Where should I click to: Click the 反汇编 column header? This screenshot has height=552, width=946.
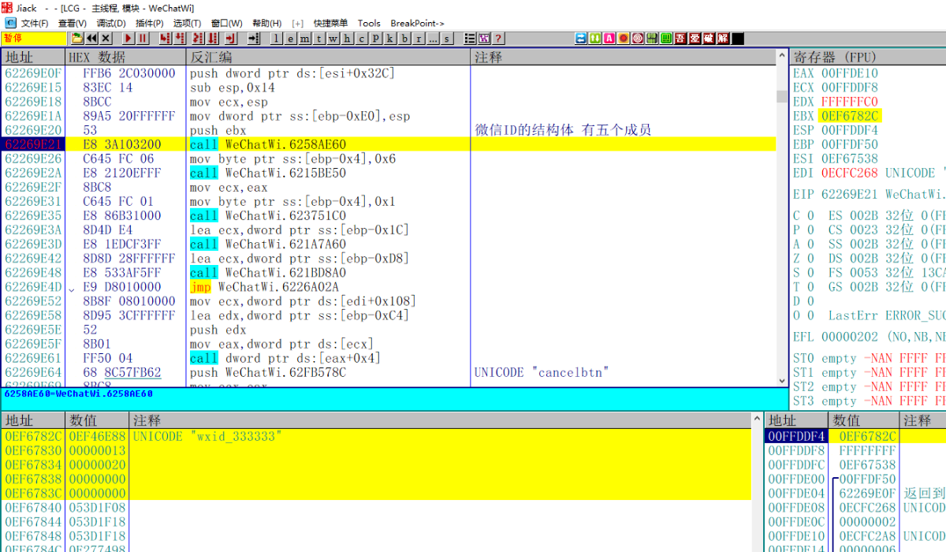(330, 58)
